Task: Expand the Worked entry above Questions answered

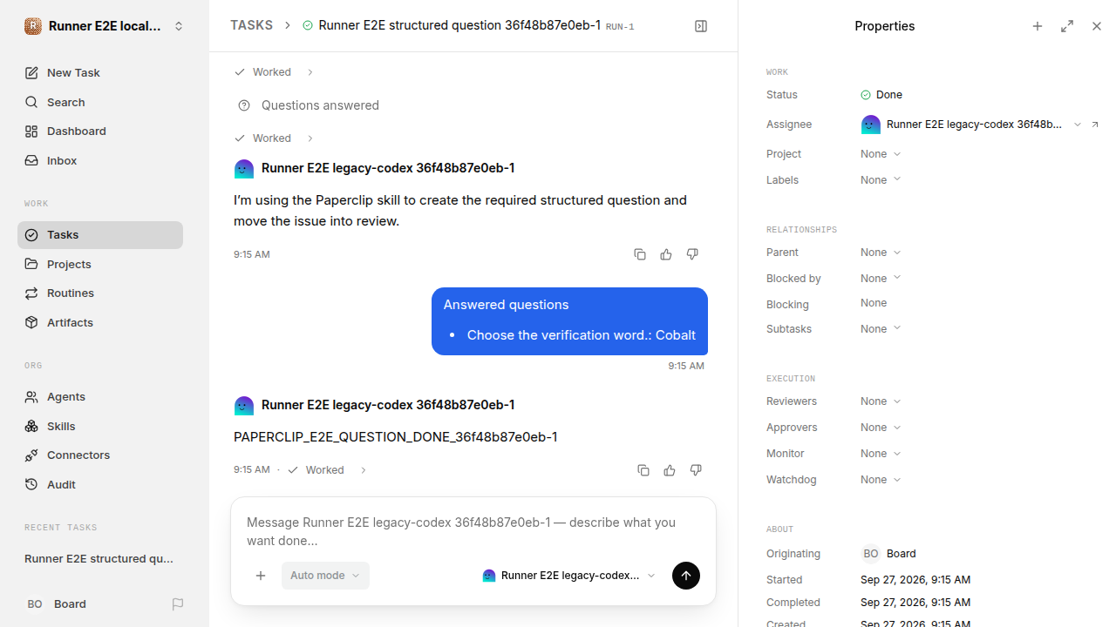Action: [273, 72]
